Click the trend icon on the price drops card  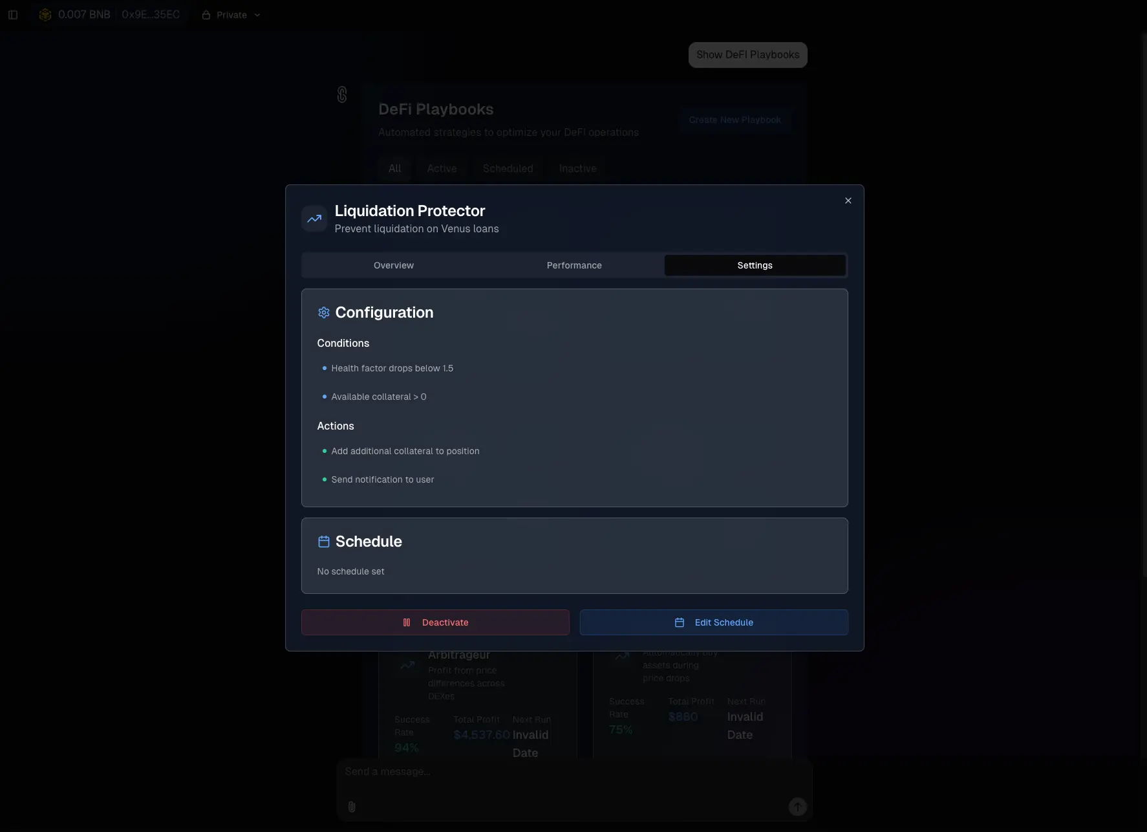622,656
